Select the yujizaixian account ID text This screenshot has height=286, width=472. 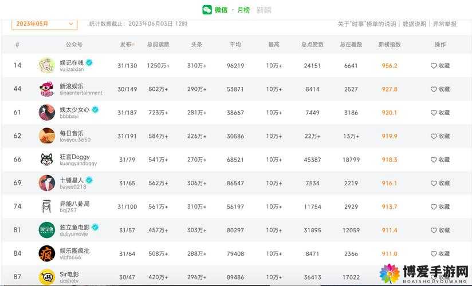[x=72, y=69]
